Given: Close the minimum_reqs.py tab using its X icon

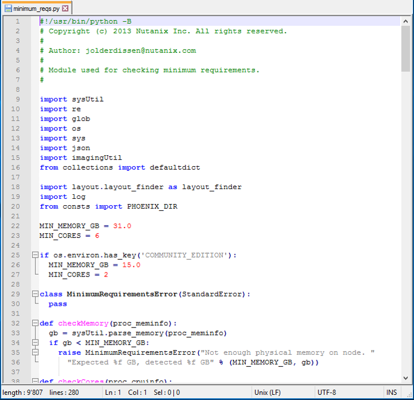Looking at the screenshot, I should point(65,9).
